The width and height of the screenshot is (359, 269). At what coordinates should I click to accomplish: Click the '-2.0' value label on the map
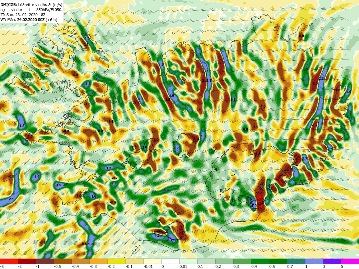click(x=315, y=84)
